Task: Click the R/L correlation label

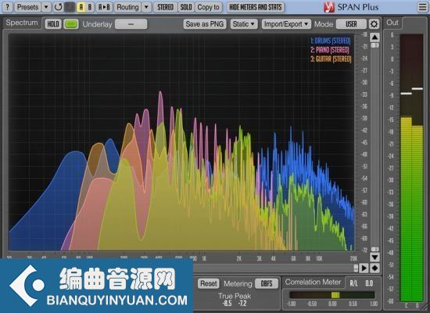Action: coord(353,283)
